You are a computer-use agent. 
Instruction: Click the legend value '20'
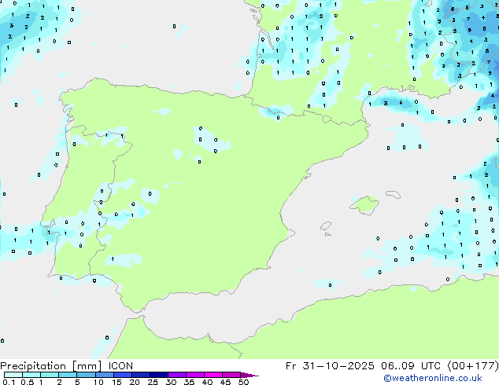point(135,382)
